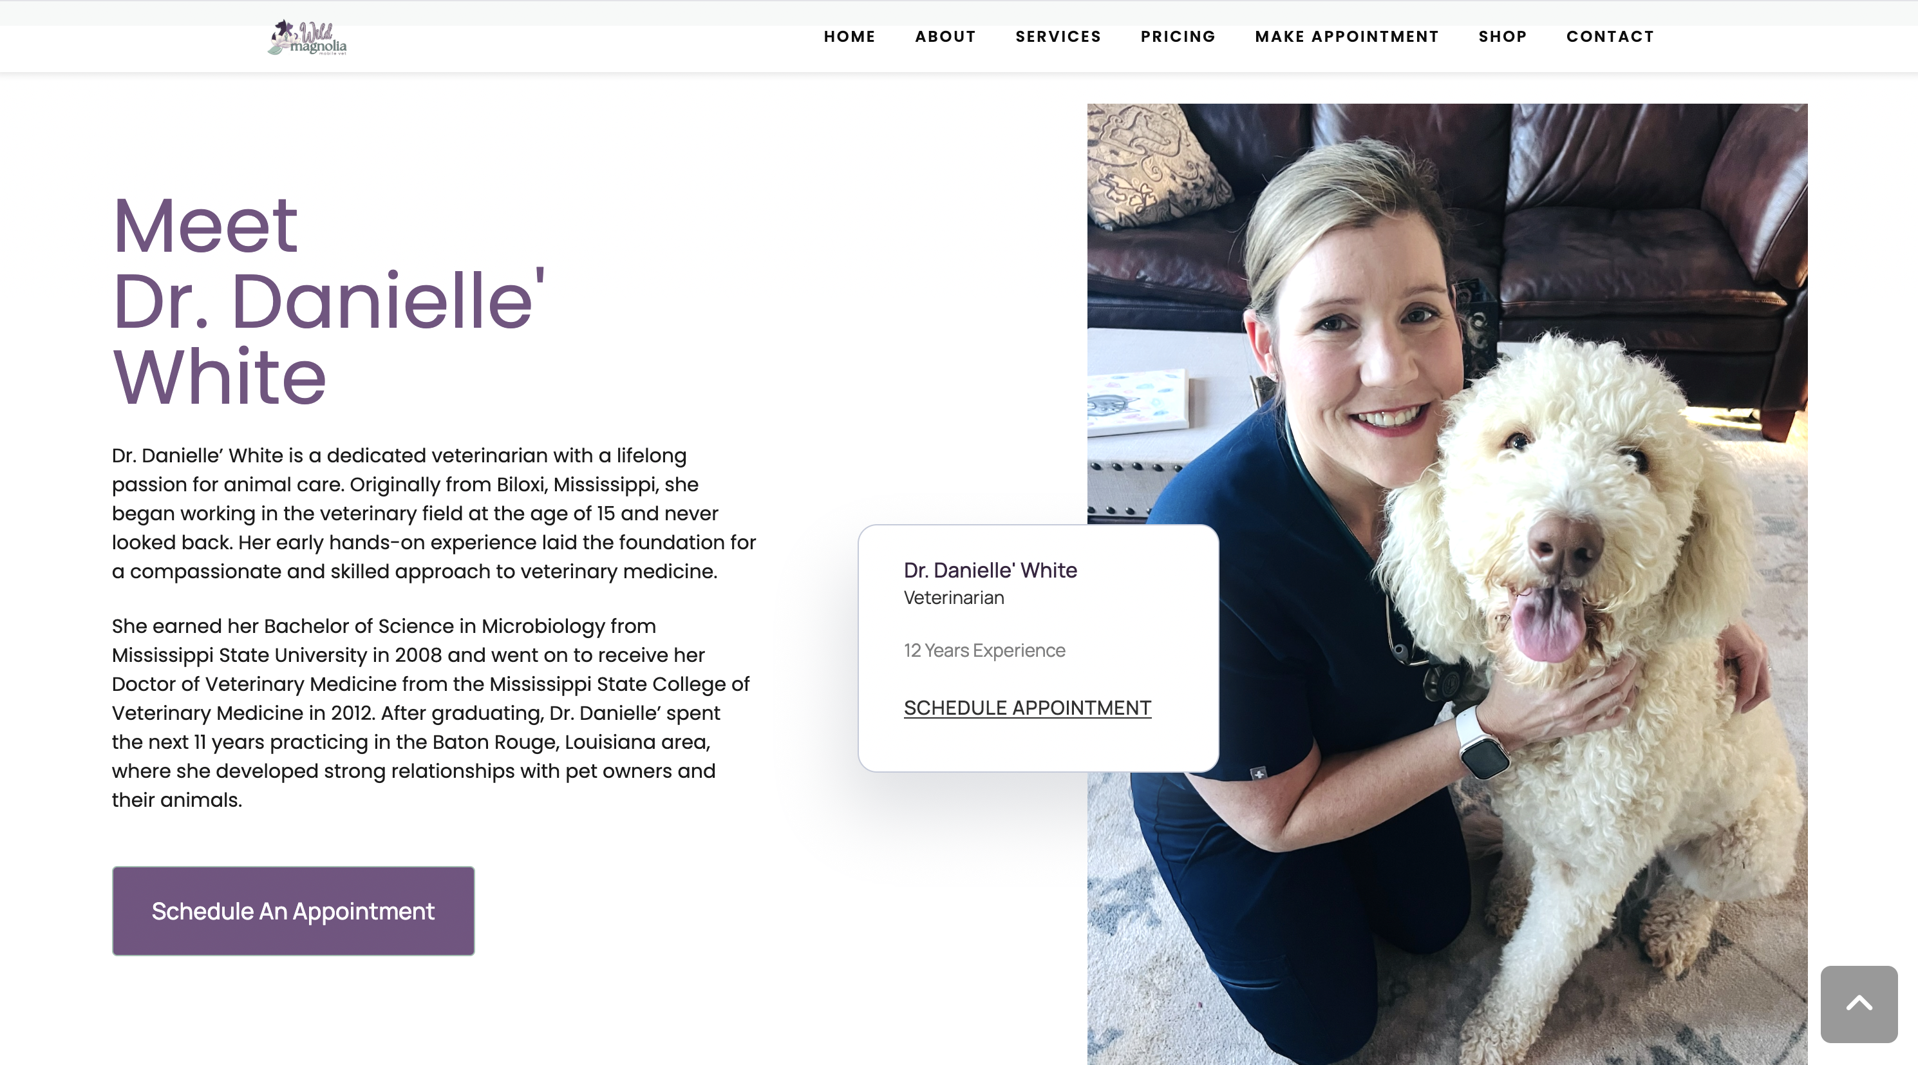Viewport: 1918px width, 1065px height.
Task: Select PRICING in the navigation
Action: click(1178, 37)
